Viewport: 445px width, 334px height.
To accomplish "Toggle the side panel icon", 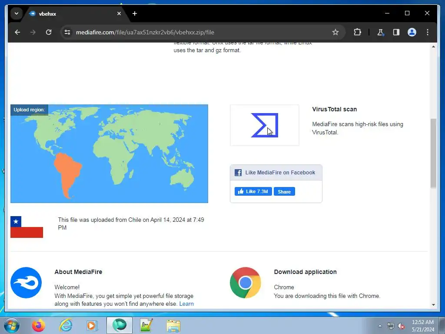I will [x=396, y=32].
